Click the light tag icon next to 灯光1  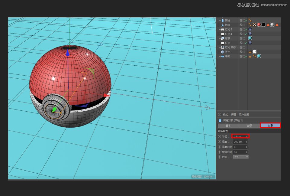tap(250, 34)
